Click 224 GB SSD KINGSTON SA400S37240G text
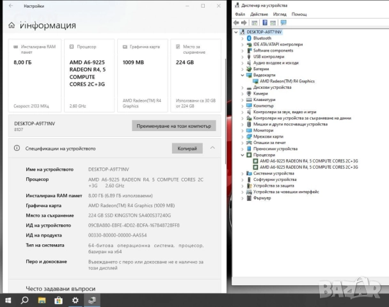 [x=129, y=216]
